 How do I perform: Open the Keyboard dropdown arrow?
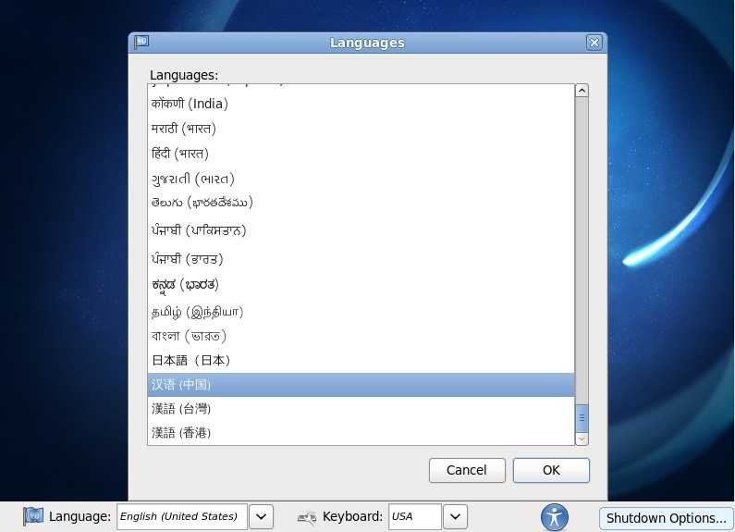point(455,516)
